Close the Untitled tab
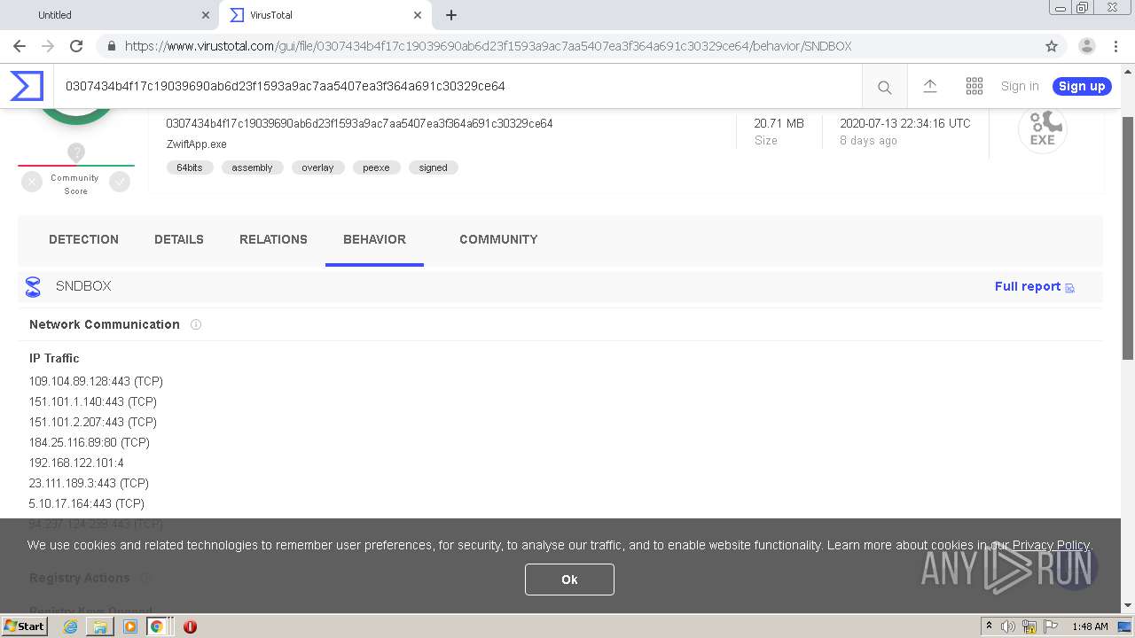The height and width of the screenshot is (638, 1135). (x=206, y=15)
